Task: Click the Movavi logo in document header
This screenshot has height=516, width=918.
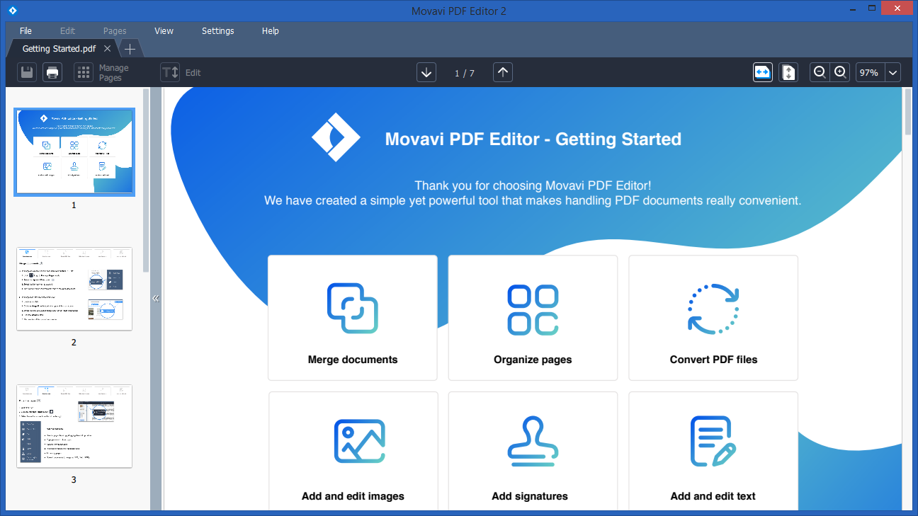Action: pos(336,137)
